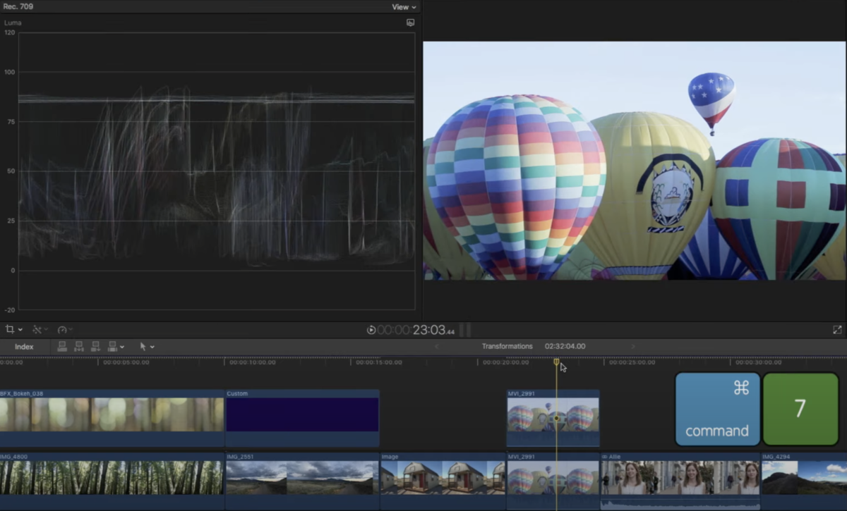The height and width of the screenshot is (511, 847).
Task: Click the append clip to storyline icon
Action: (95, 347)
